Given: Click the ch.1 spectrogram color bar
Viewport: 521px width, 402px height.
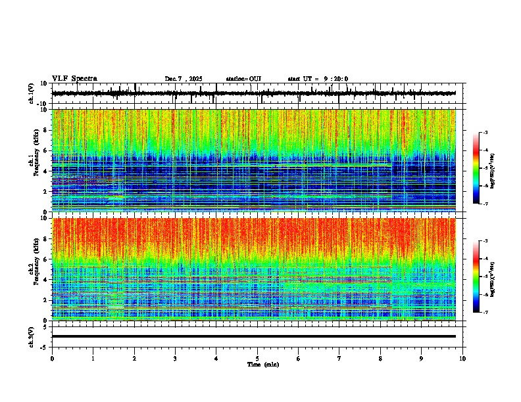Looking at the screenshot, I should click(476, 168).
